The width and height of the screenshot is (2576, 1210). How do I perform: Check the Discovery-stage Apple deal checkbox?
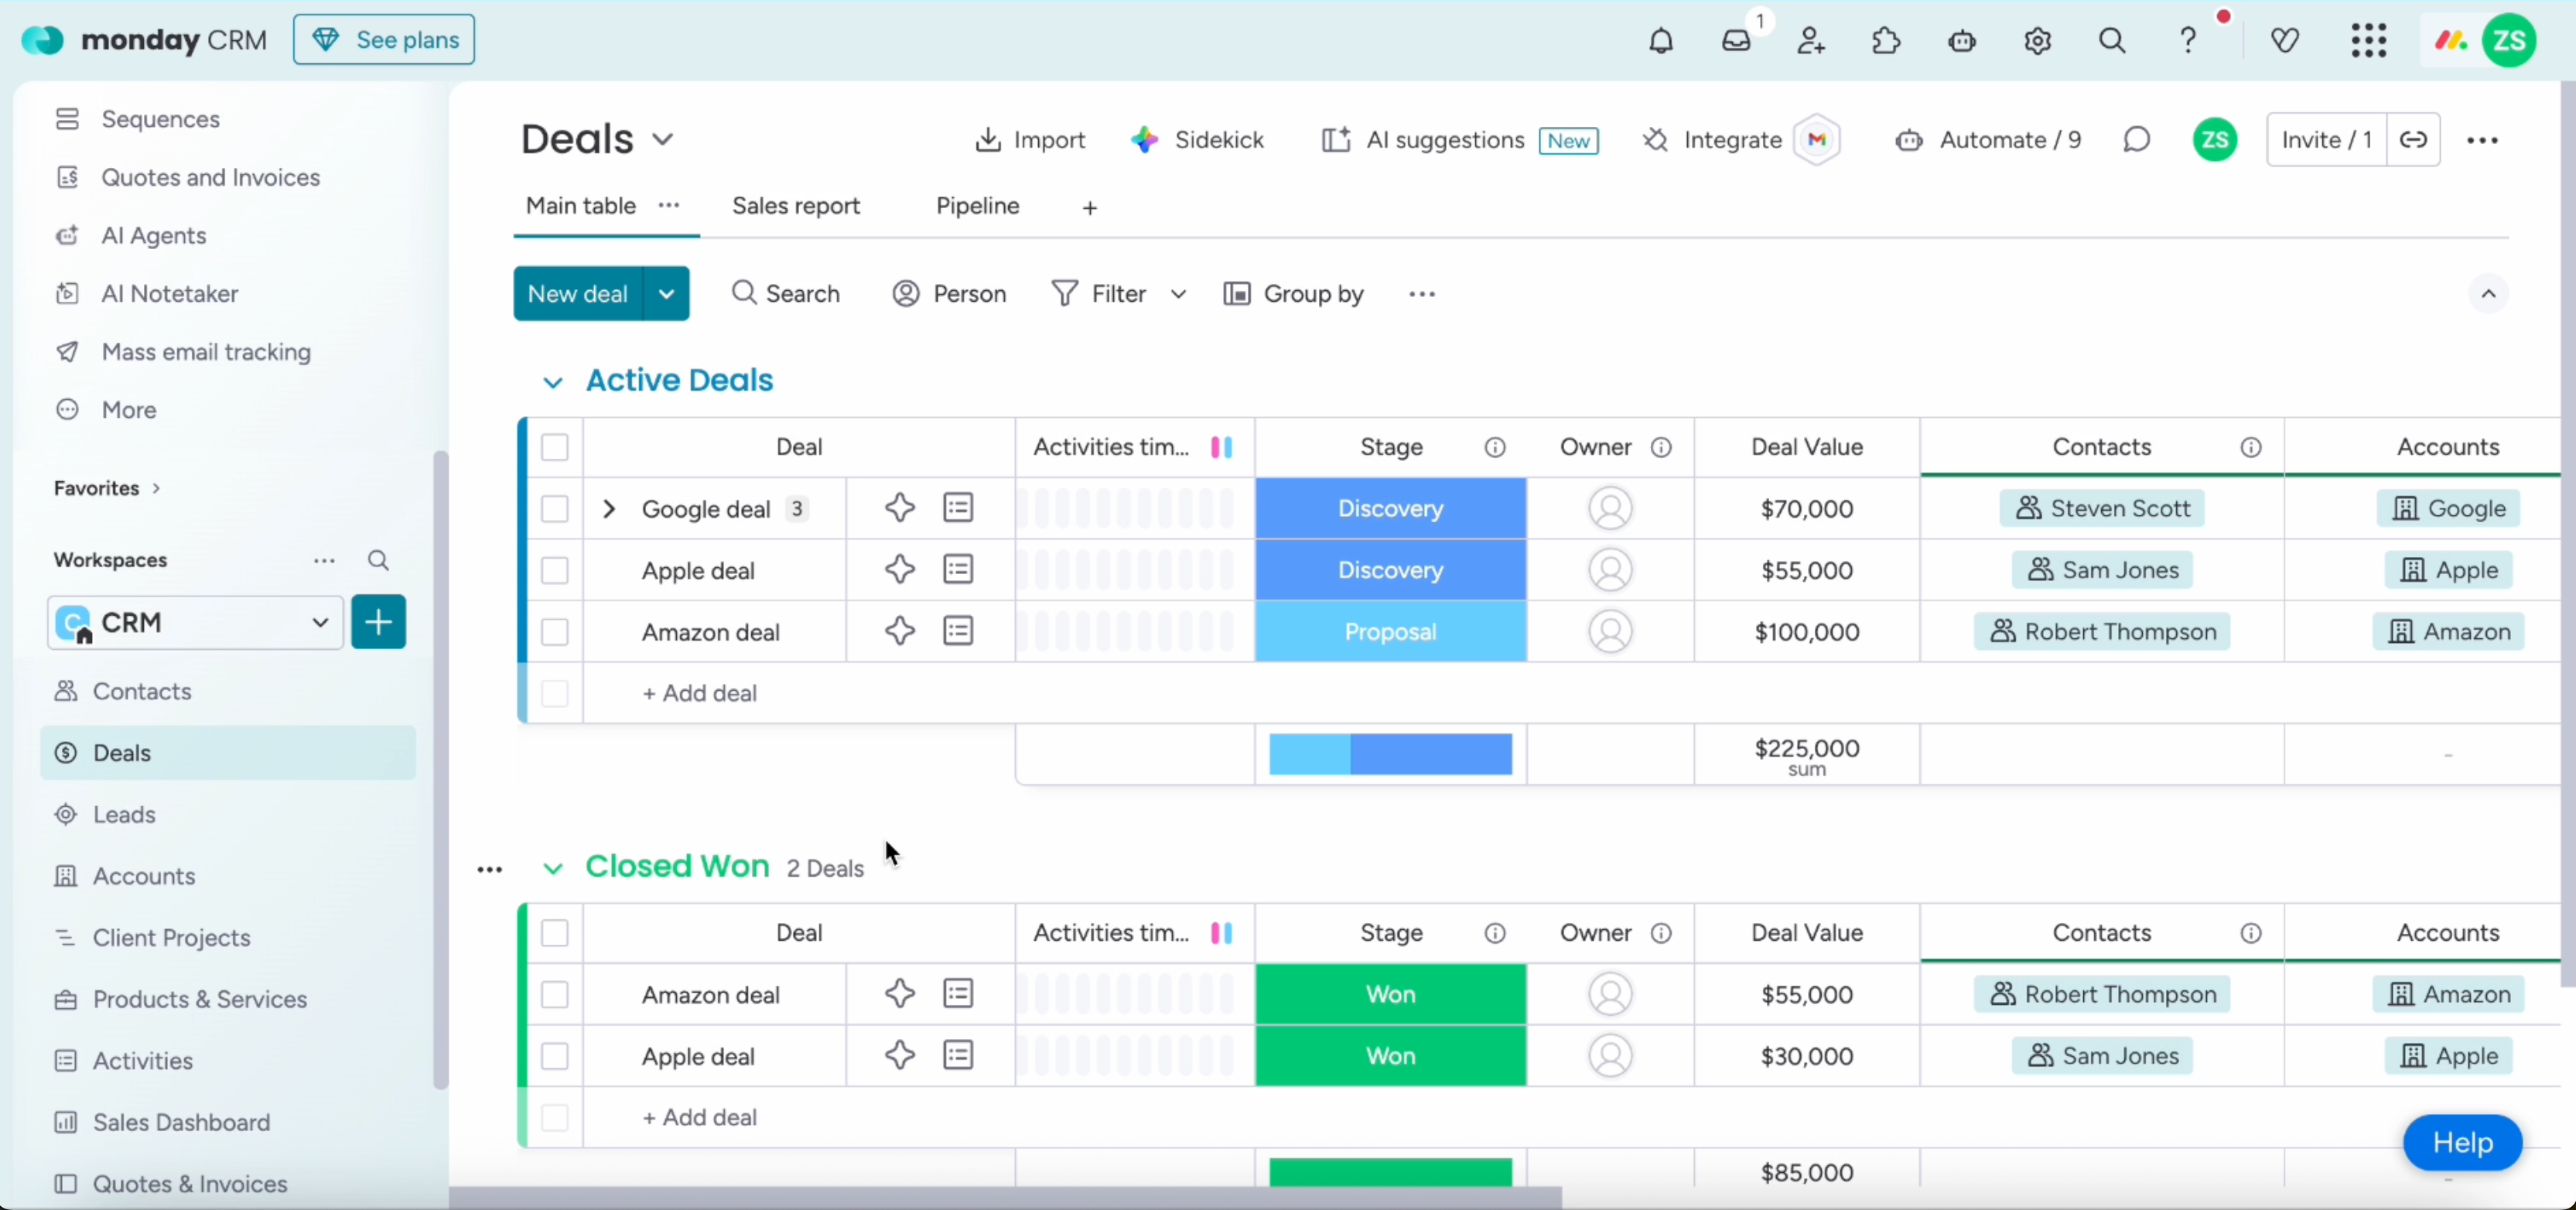pos(554,570)
